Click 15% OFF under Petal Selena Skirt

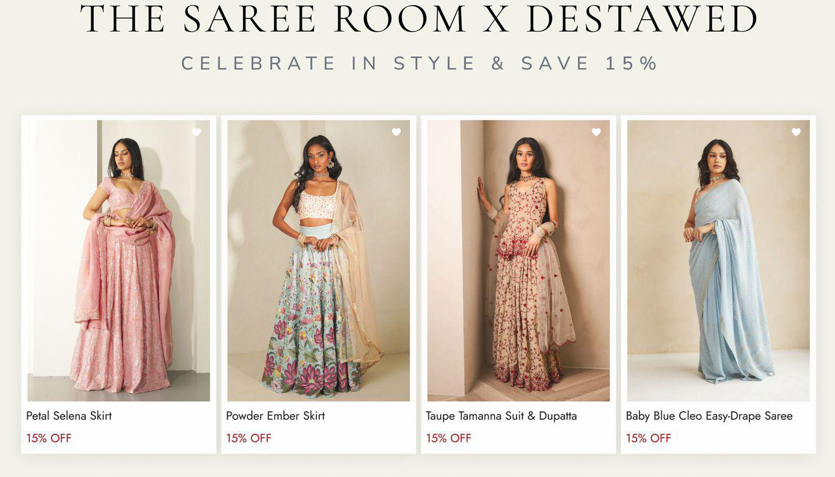(49, 438)
